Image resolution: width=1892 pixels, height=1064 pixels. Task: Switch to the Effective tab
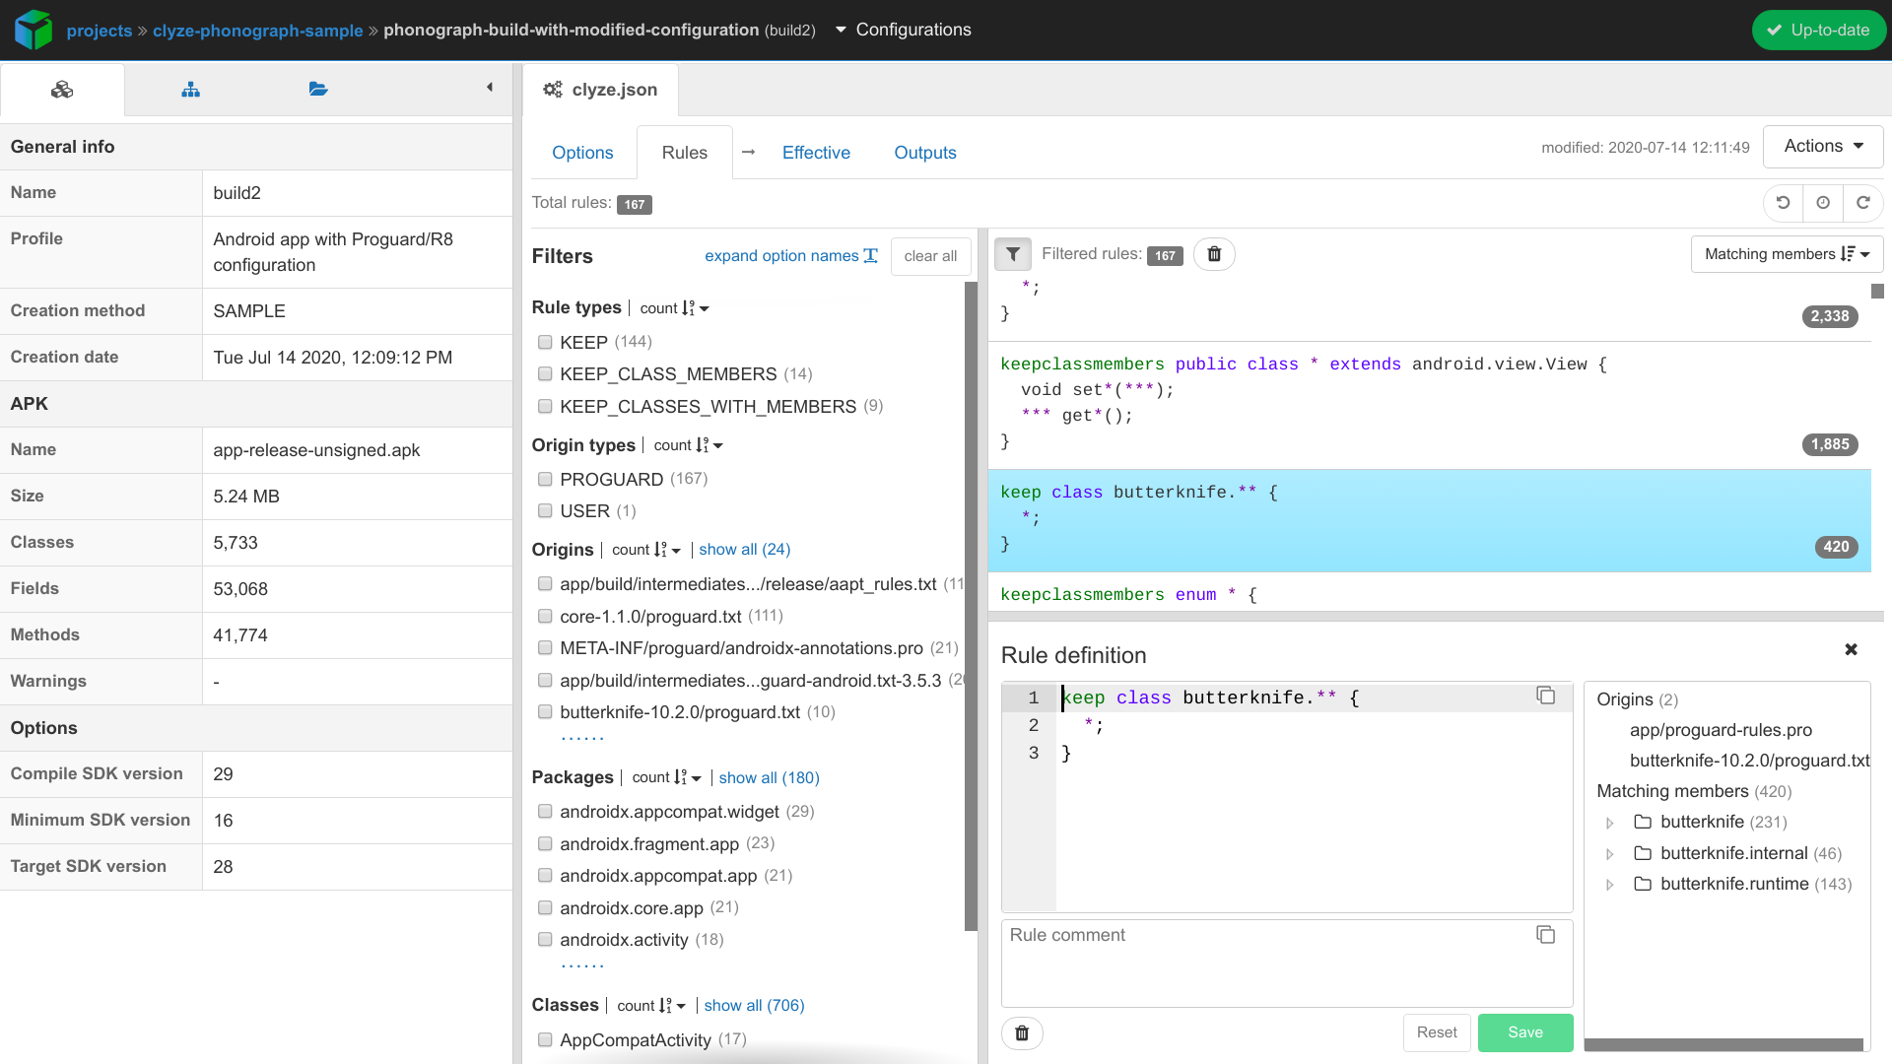pyautogui.click(x=816, y=153)
